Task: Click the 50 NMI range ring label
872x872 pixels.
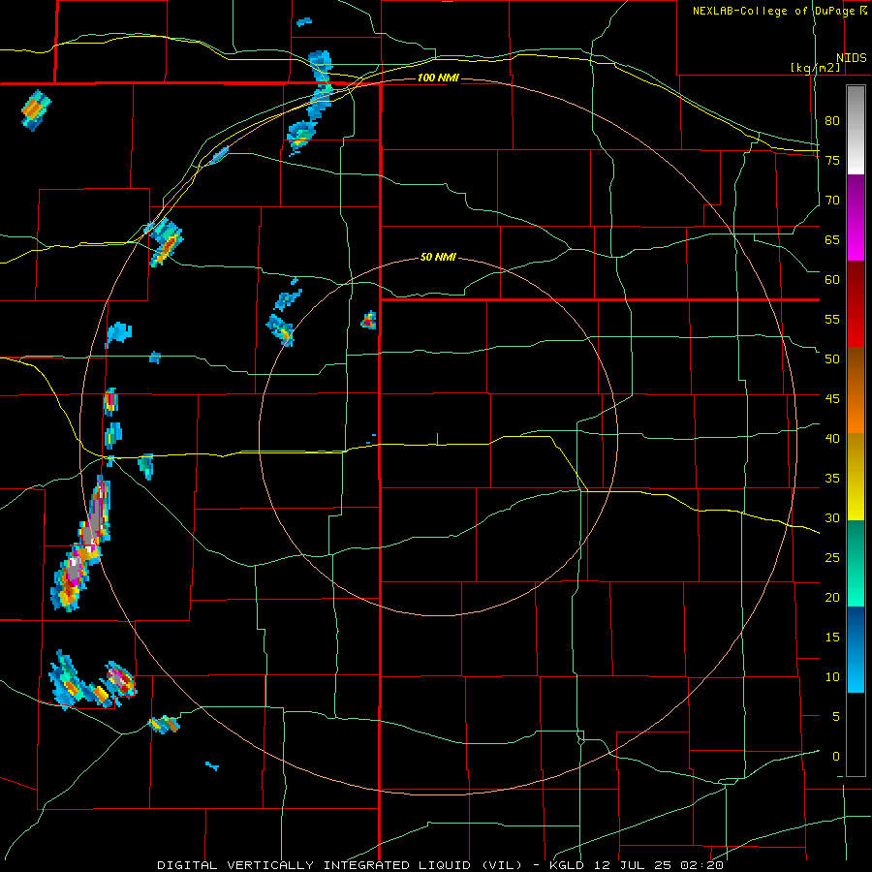Action: click(438, 257)
